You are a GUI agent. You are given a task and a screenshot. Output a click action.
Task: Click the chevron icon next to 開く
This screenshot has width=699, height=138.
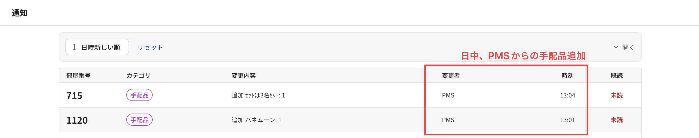click(616, 47)
